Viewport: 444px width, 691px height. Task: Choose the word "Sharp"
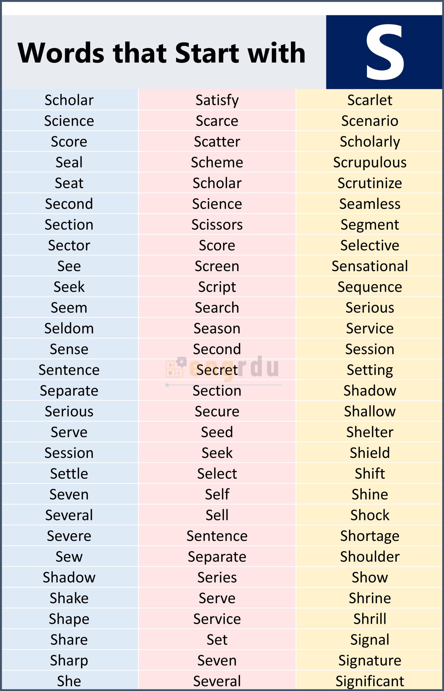pyautogui.click(x=69, y=660)
